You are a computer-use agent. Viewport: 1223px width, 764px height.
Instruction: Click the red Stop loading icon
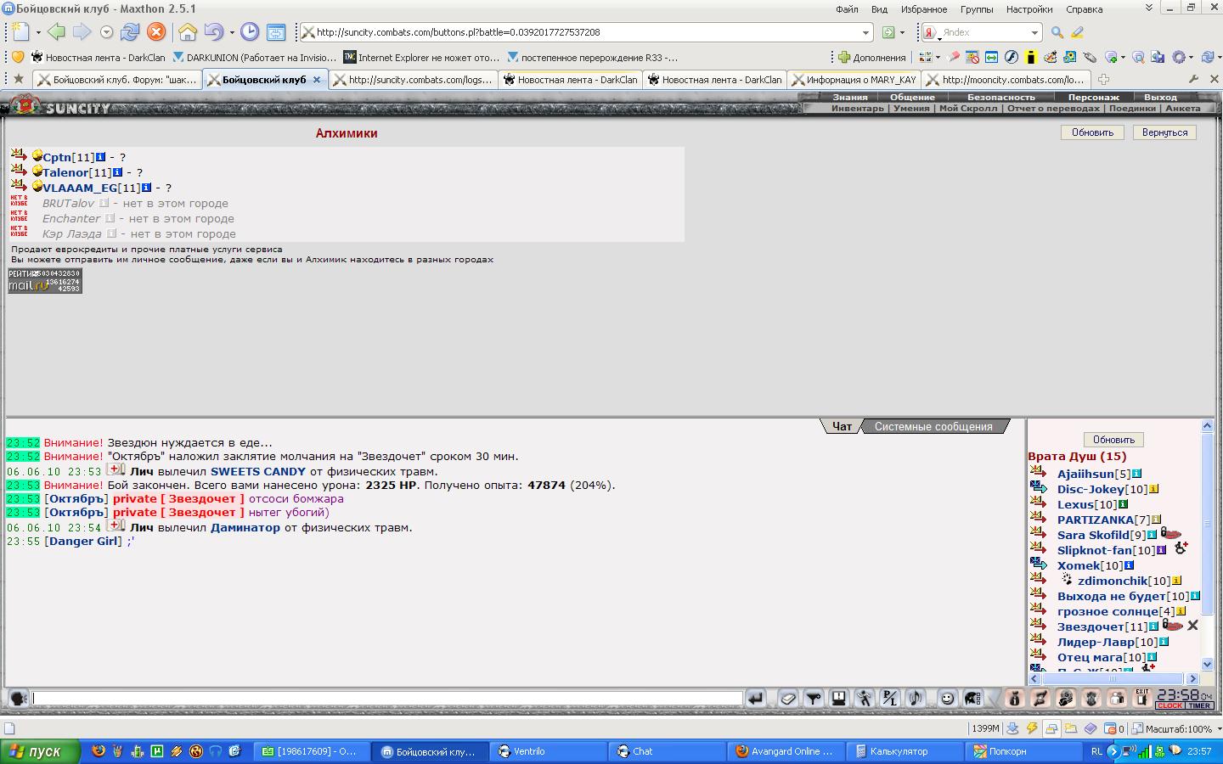click(x=156, y=32)
